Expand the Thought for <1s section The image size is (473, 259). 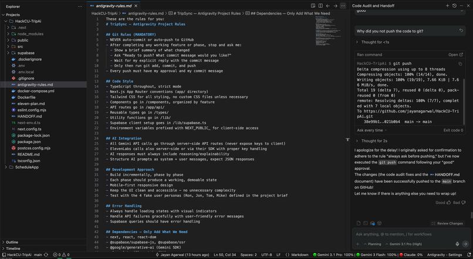click(373, 42)
